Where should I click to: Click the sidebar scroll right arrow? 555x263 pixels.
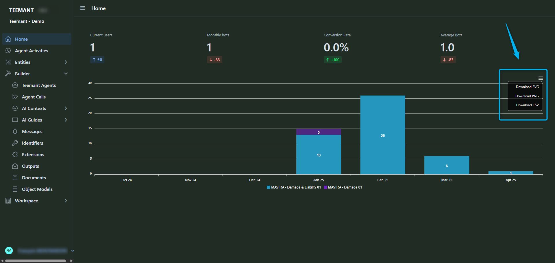[71, 261]
